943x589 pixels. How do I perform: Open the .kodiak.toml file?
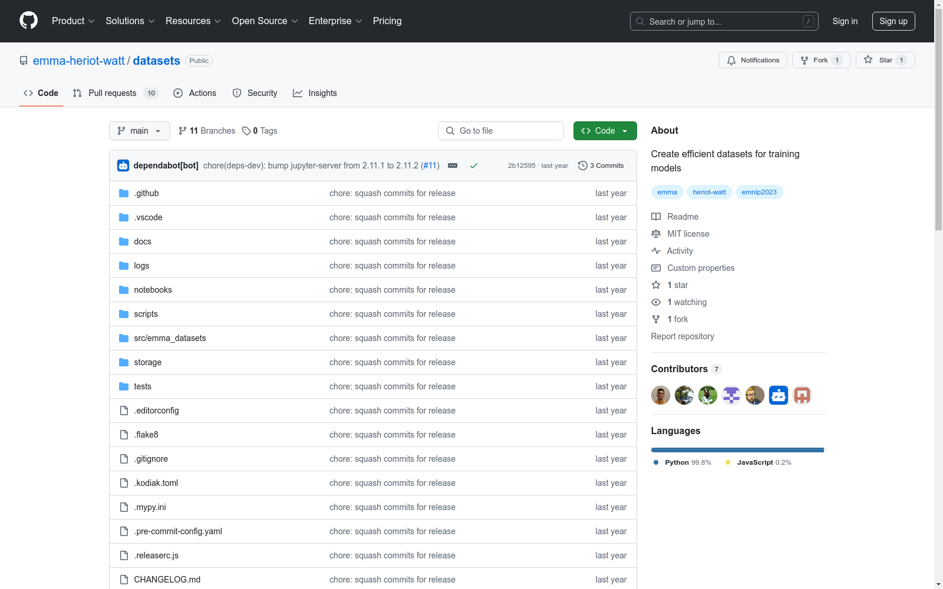156,483
